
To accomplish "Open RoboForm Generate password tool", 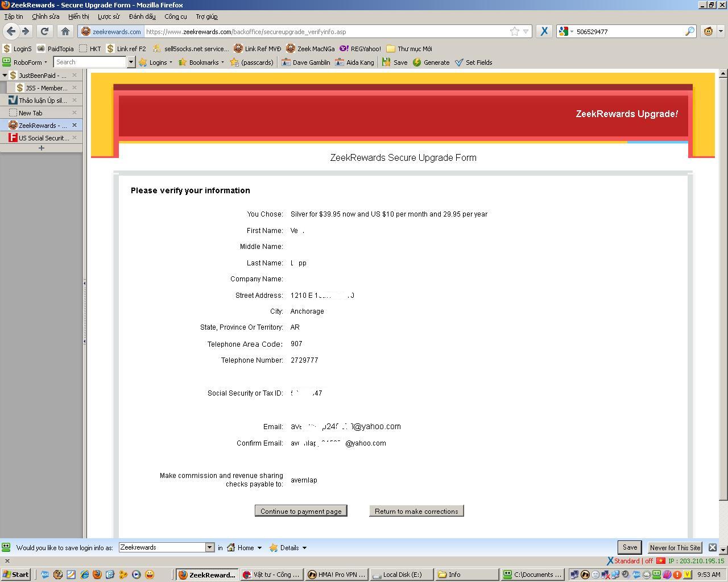I will (x=431, y=63).
